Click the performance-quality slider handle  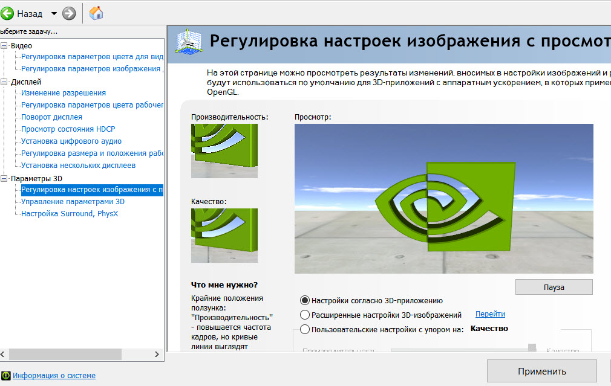[x=532, y=348]
